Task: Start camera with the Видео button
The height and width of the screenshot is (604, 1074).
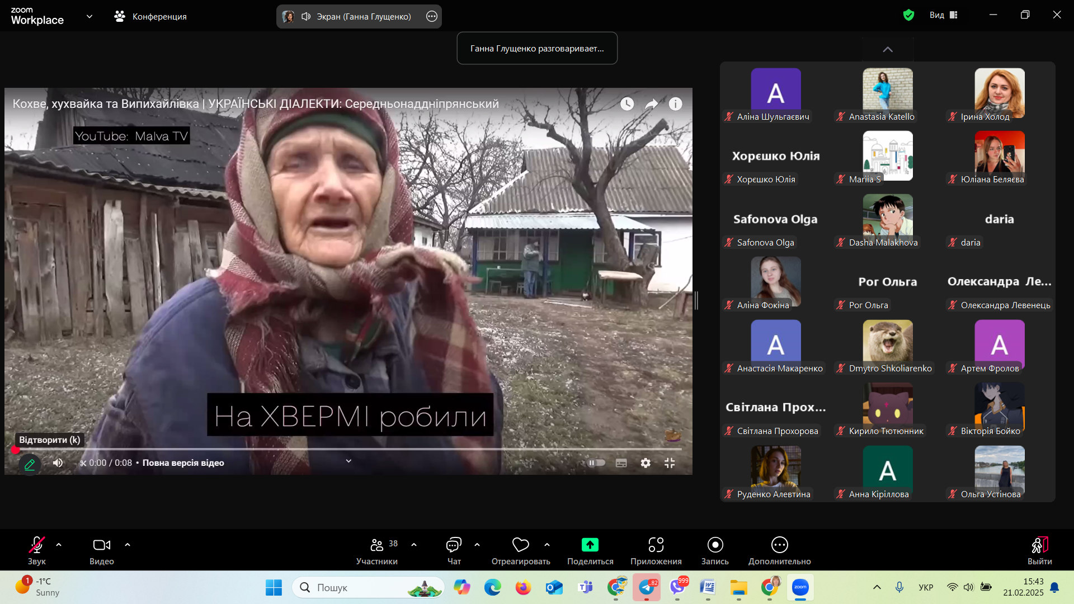Action: [x=101, y=549]
